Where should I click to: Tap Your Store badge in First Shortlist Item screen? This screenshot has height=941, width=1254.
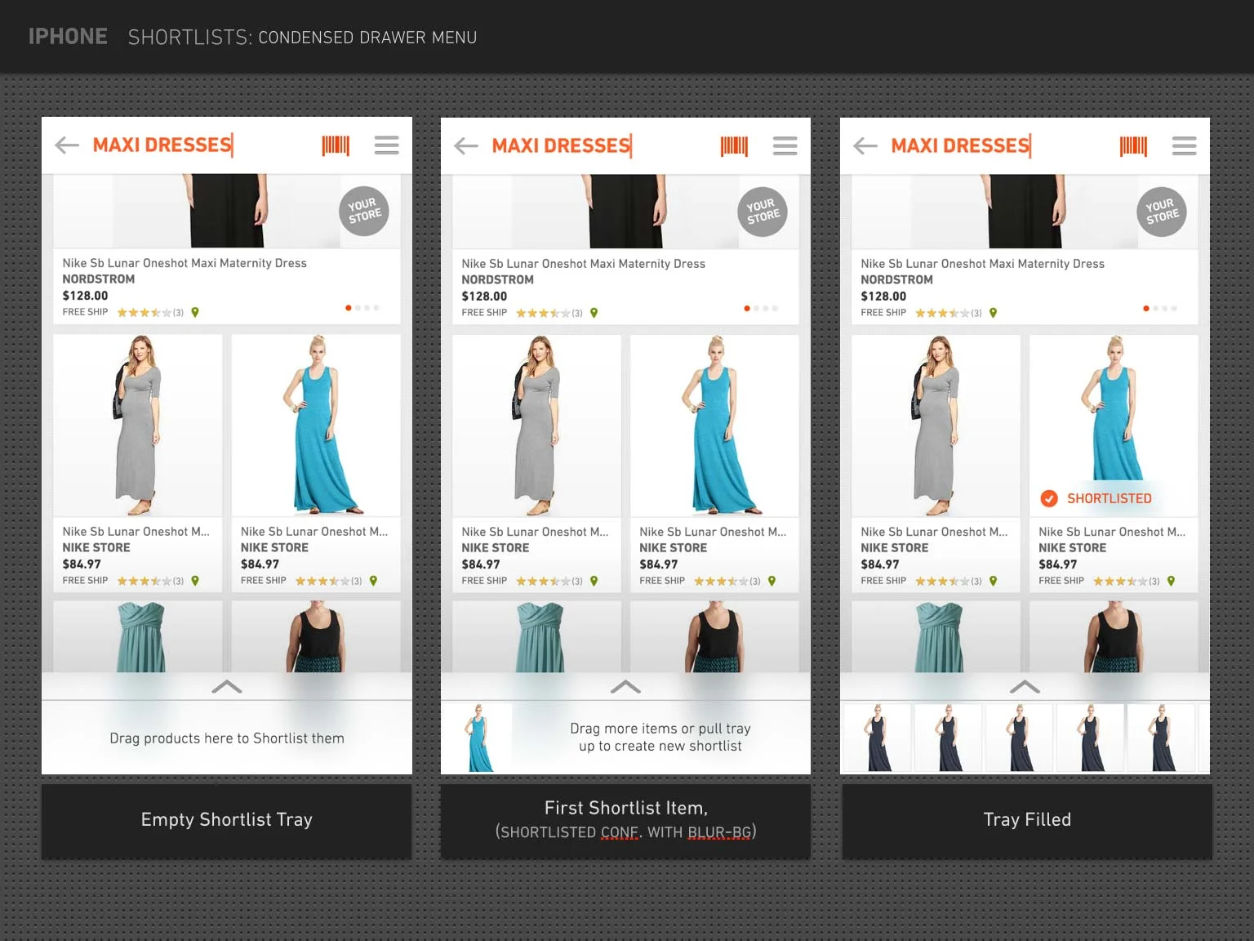pyautogui.click(x=763, y=212)
